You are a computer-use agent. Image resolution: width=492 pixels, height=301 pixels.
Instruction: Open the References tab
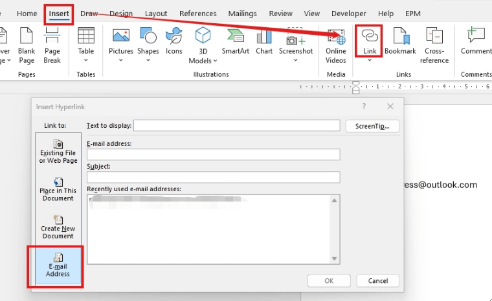click(x=198, y=14)
